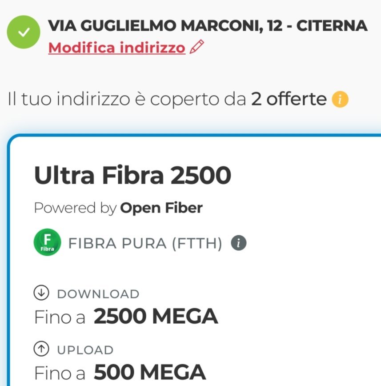Click the DOWNLOAD label

(98, 294)
